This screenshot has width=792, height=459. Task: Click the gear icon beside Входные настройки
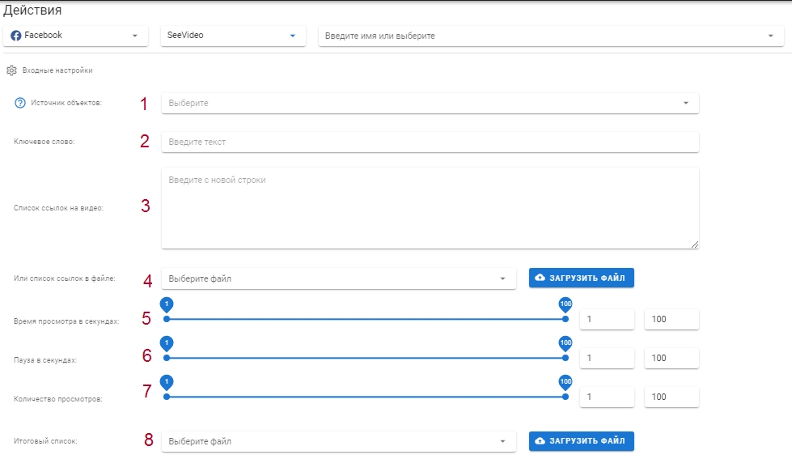pyautogui.click(x=11, y=70)
